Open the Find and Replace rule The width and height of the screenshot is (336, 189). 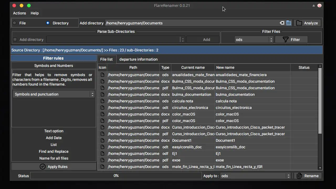point(54,151)
